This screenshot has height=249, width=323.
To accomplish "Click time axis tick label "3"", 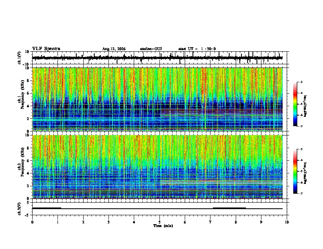I will pos(108,222).
